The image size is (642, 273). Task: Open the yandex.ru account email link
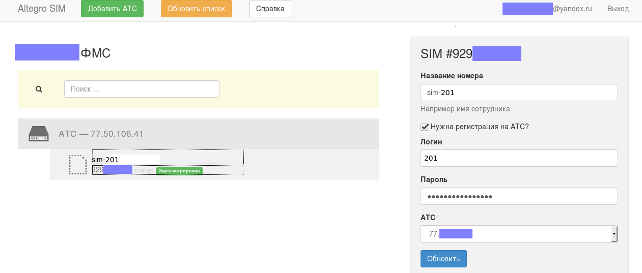(547, 9)
